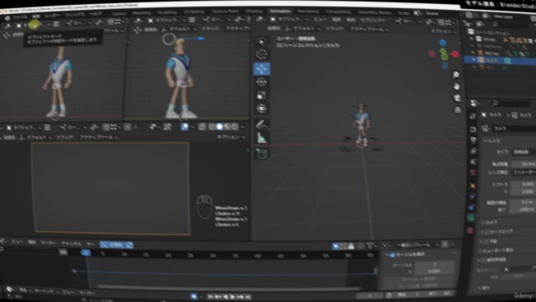Screen dimensions: 536x302
Task: Select the highlighted Move tool
Action: point(261,69)
